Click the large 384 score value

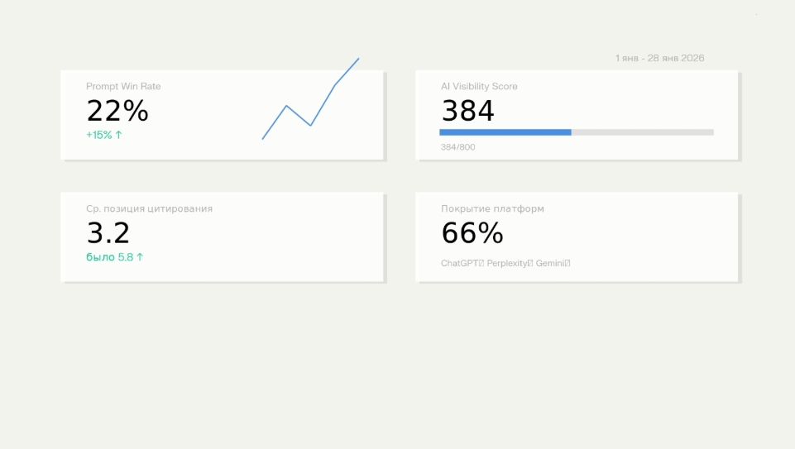click(468, 111)
